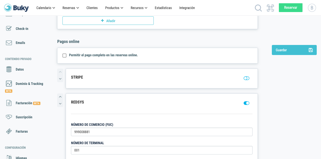Open Datos in the sidebar

20,69
